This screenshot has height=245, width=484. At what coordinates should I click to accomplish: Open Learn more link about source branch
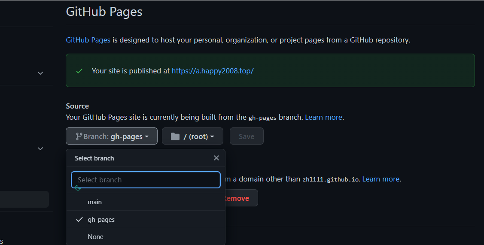click(x=323, y=117)
